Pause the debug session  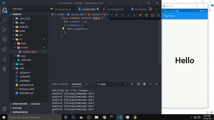click(116, 15)
